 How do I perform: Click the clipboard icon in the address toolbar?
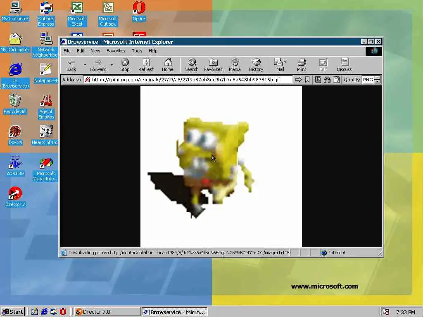coord(336,80)
